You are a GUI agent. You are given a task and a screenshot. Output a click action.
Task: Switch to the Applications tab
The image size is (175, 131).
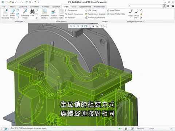85,7
